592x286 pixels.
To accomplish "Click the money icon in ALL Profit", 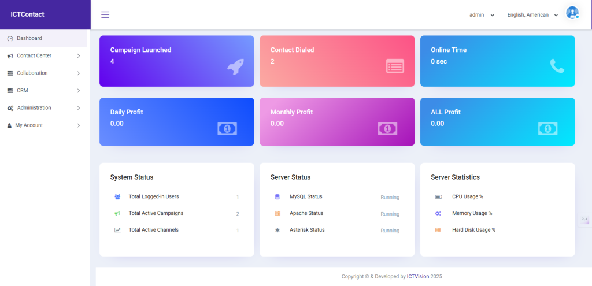I will pyautogui.click(x=547, y=128).
